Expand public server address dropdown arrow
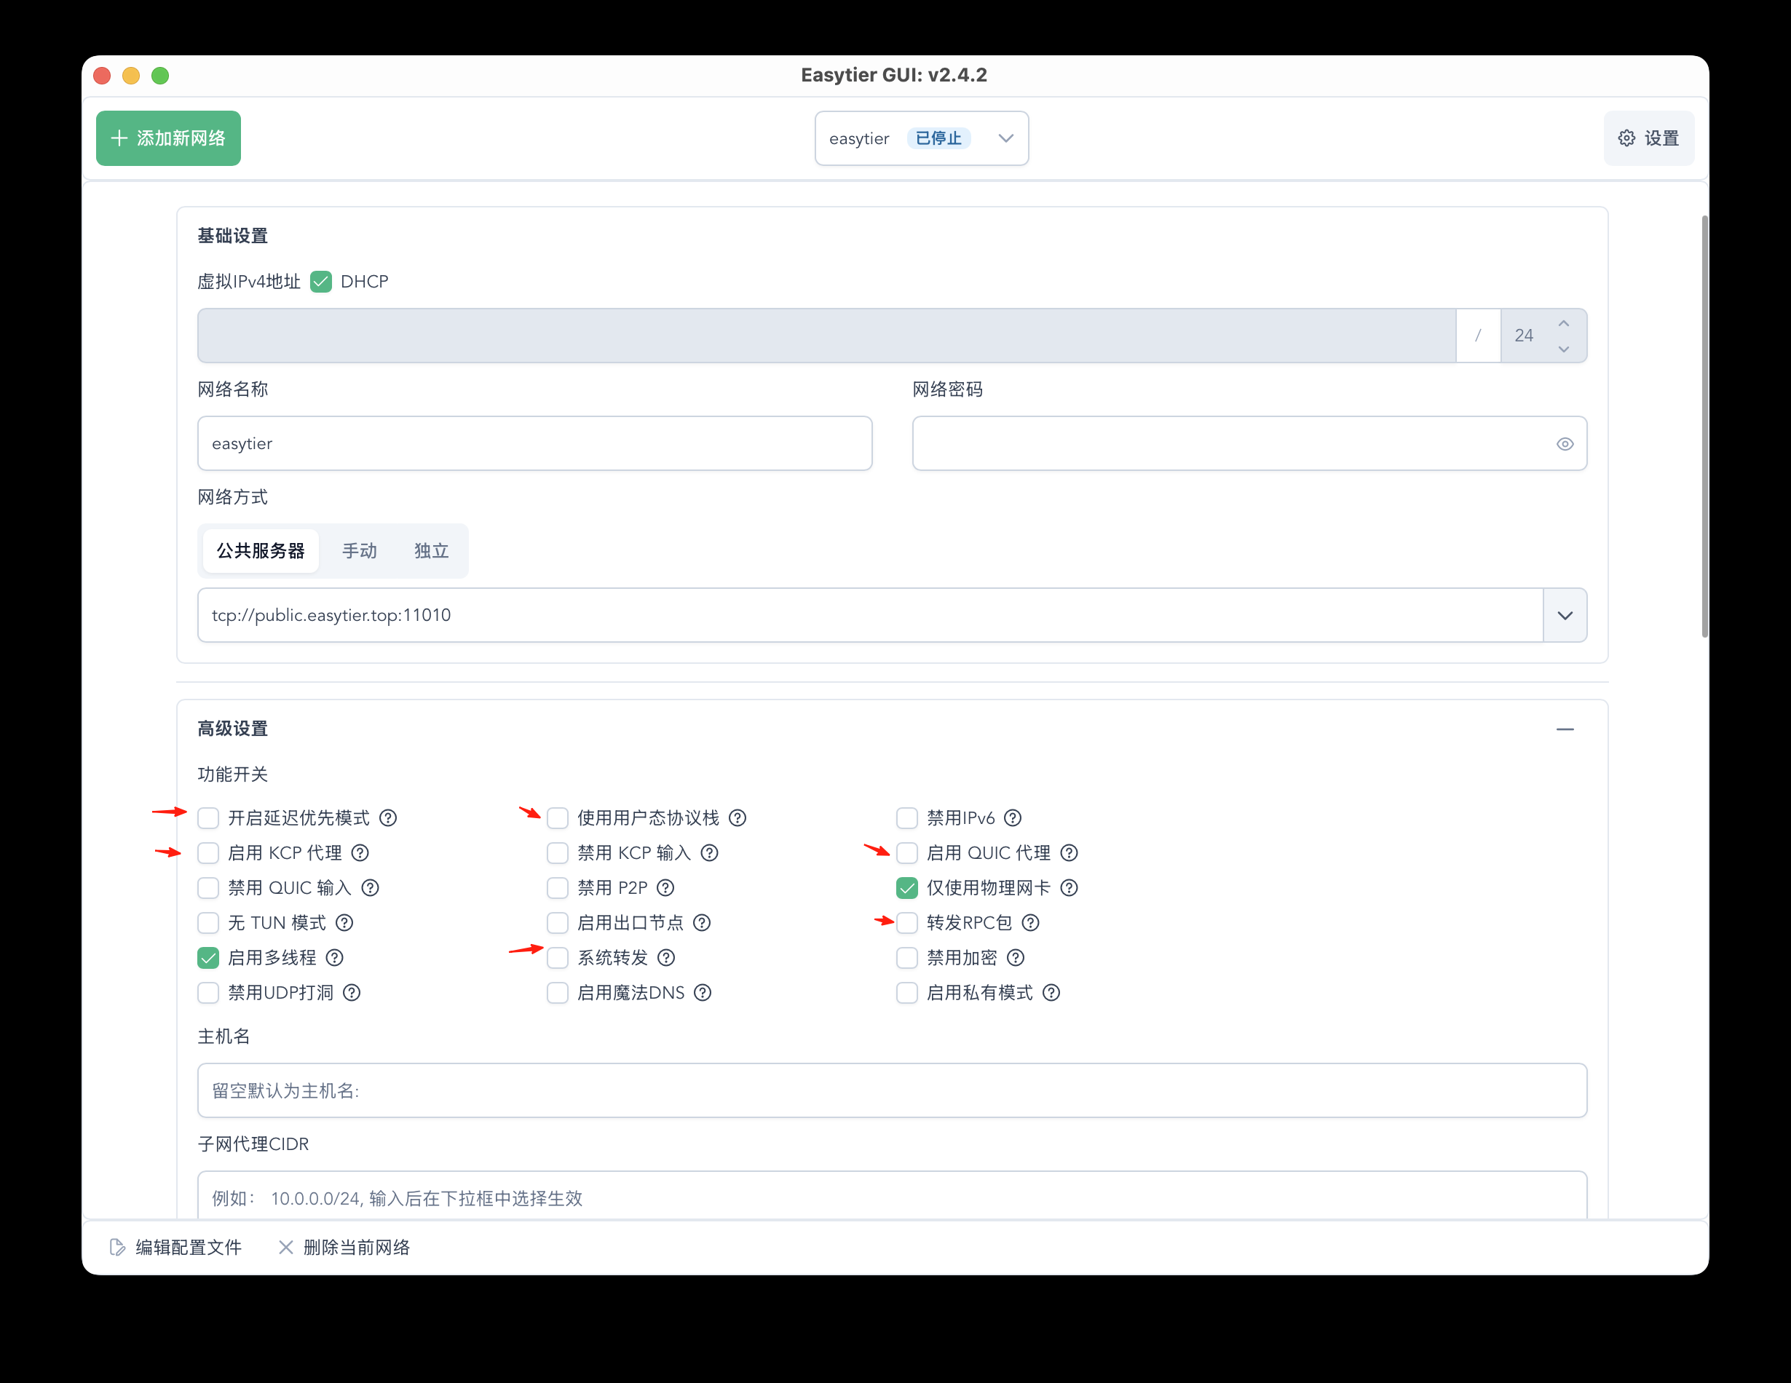The width and height of the screenshot is (1791, 1383). coord(1565,615)
